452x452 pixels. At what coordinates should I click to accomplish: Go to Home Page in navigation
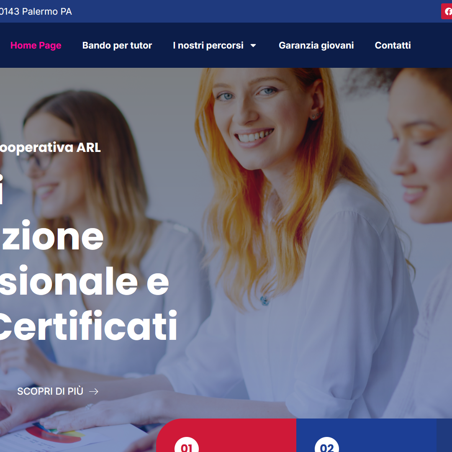point(36,45)
